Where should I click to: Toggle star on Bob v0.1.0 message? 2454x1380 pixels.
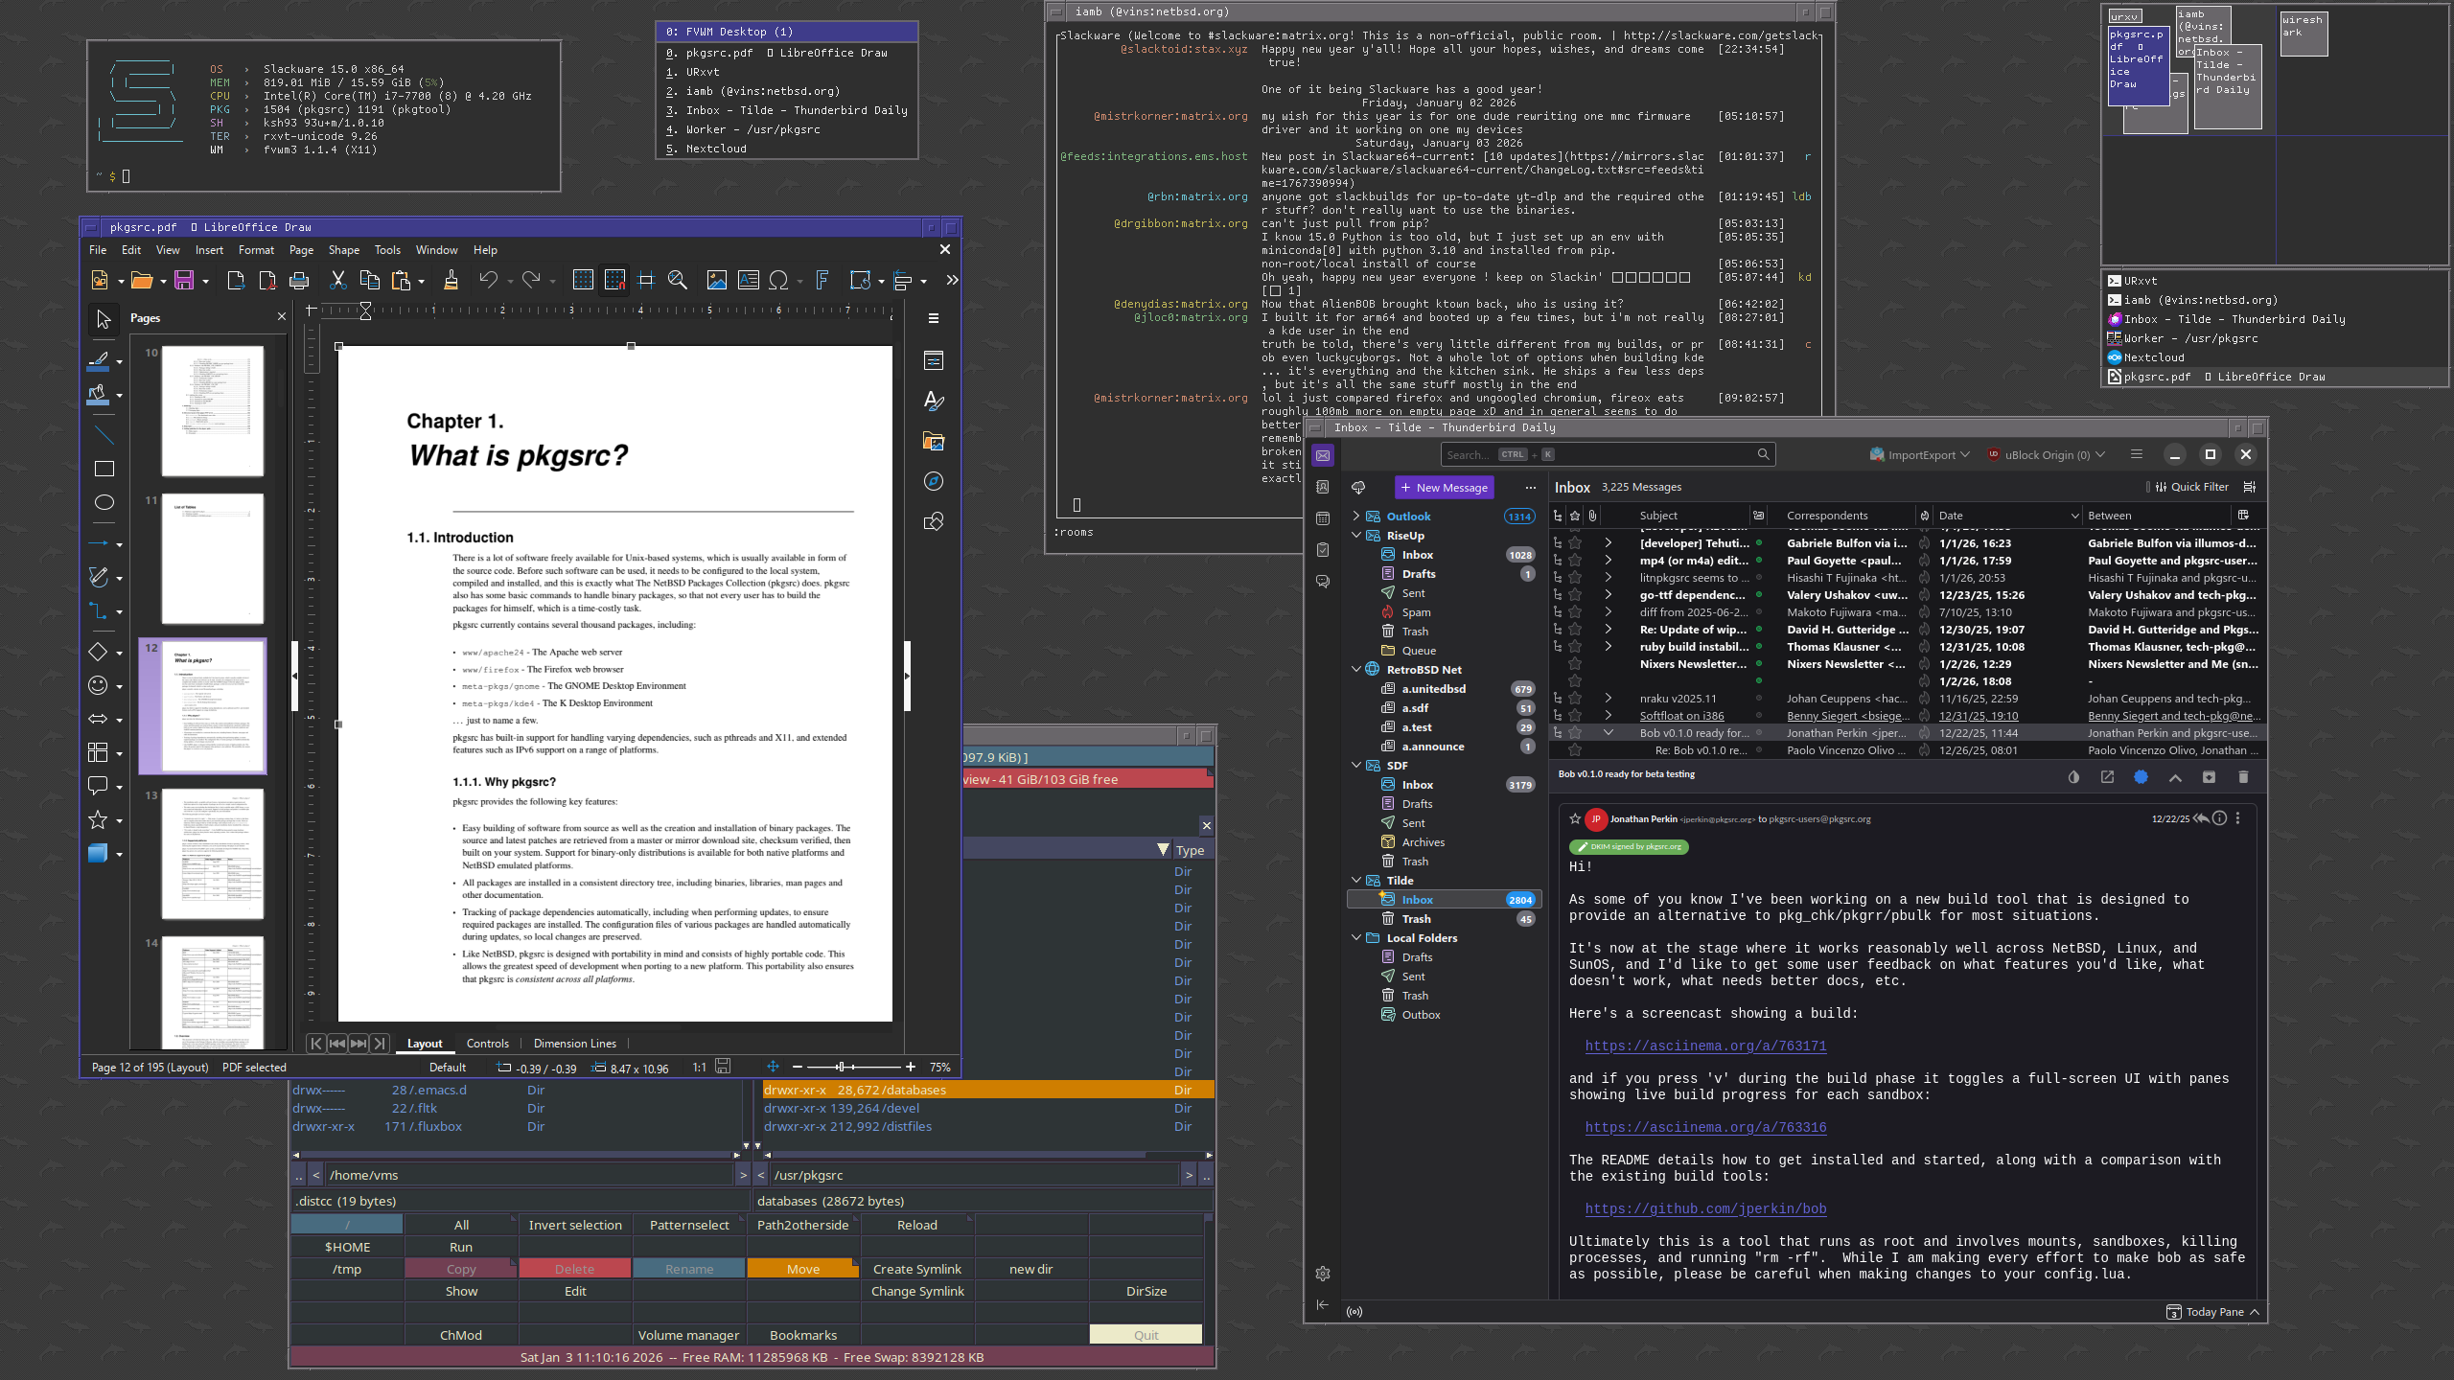coord(1575,733)
